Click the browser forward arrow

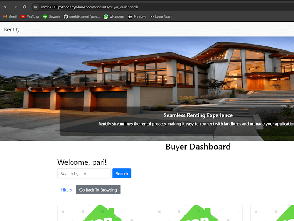click(15, 7)
